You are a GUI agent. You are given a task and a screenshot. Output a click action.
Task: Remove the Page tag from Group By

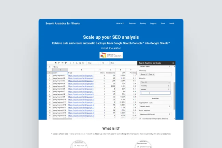[x=153, y=74]
